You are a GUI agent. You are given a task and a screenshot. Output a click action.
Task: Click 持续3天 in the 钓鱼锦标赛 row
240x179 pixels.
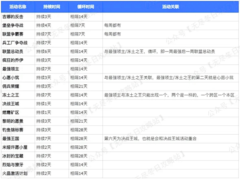tap(44, 130)
